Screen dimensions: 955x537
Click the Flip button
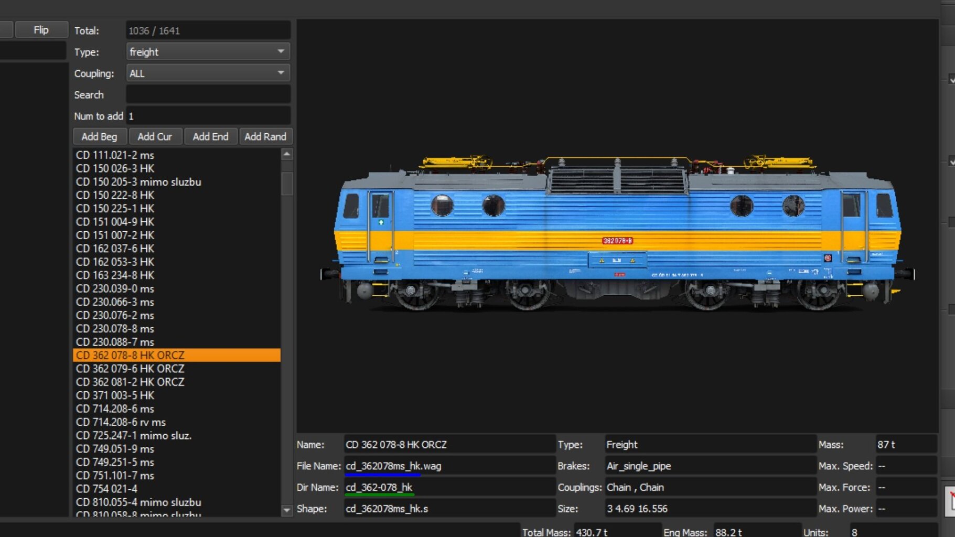(x=41, y=30)
